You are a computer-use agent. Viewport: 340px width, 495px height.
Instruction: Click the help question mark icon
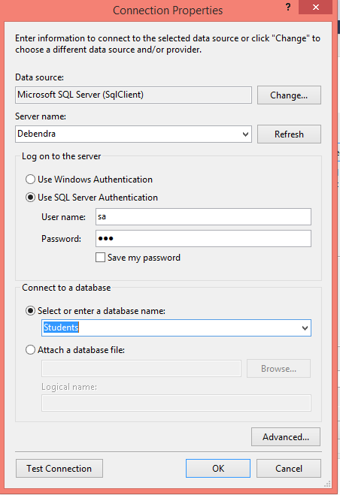tap(288, 8)
